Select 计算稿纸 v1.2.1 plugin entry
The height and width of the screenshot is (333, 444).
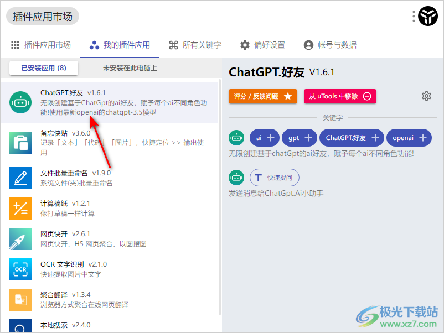[x=109, y=209]
